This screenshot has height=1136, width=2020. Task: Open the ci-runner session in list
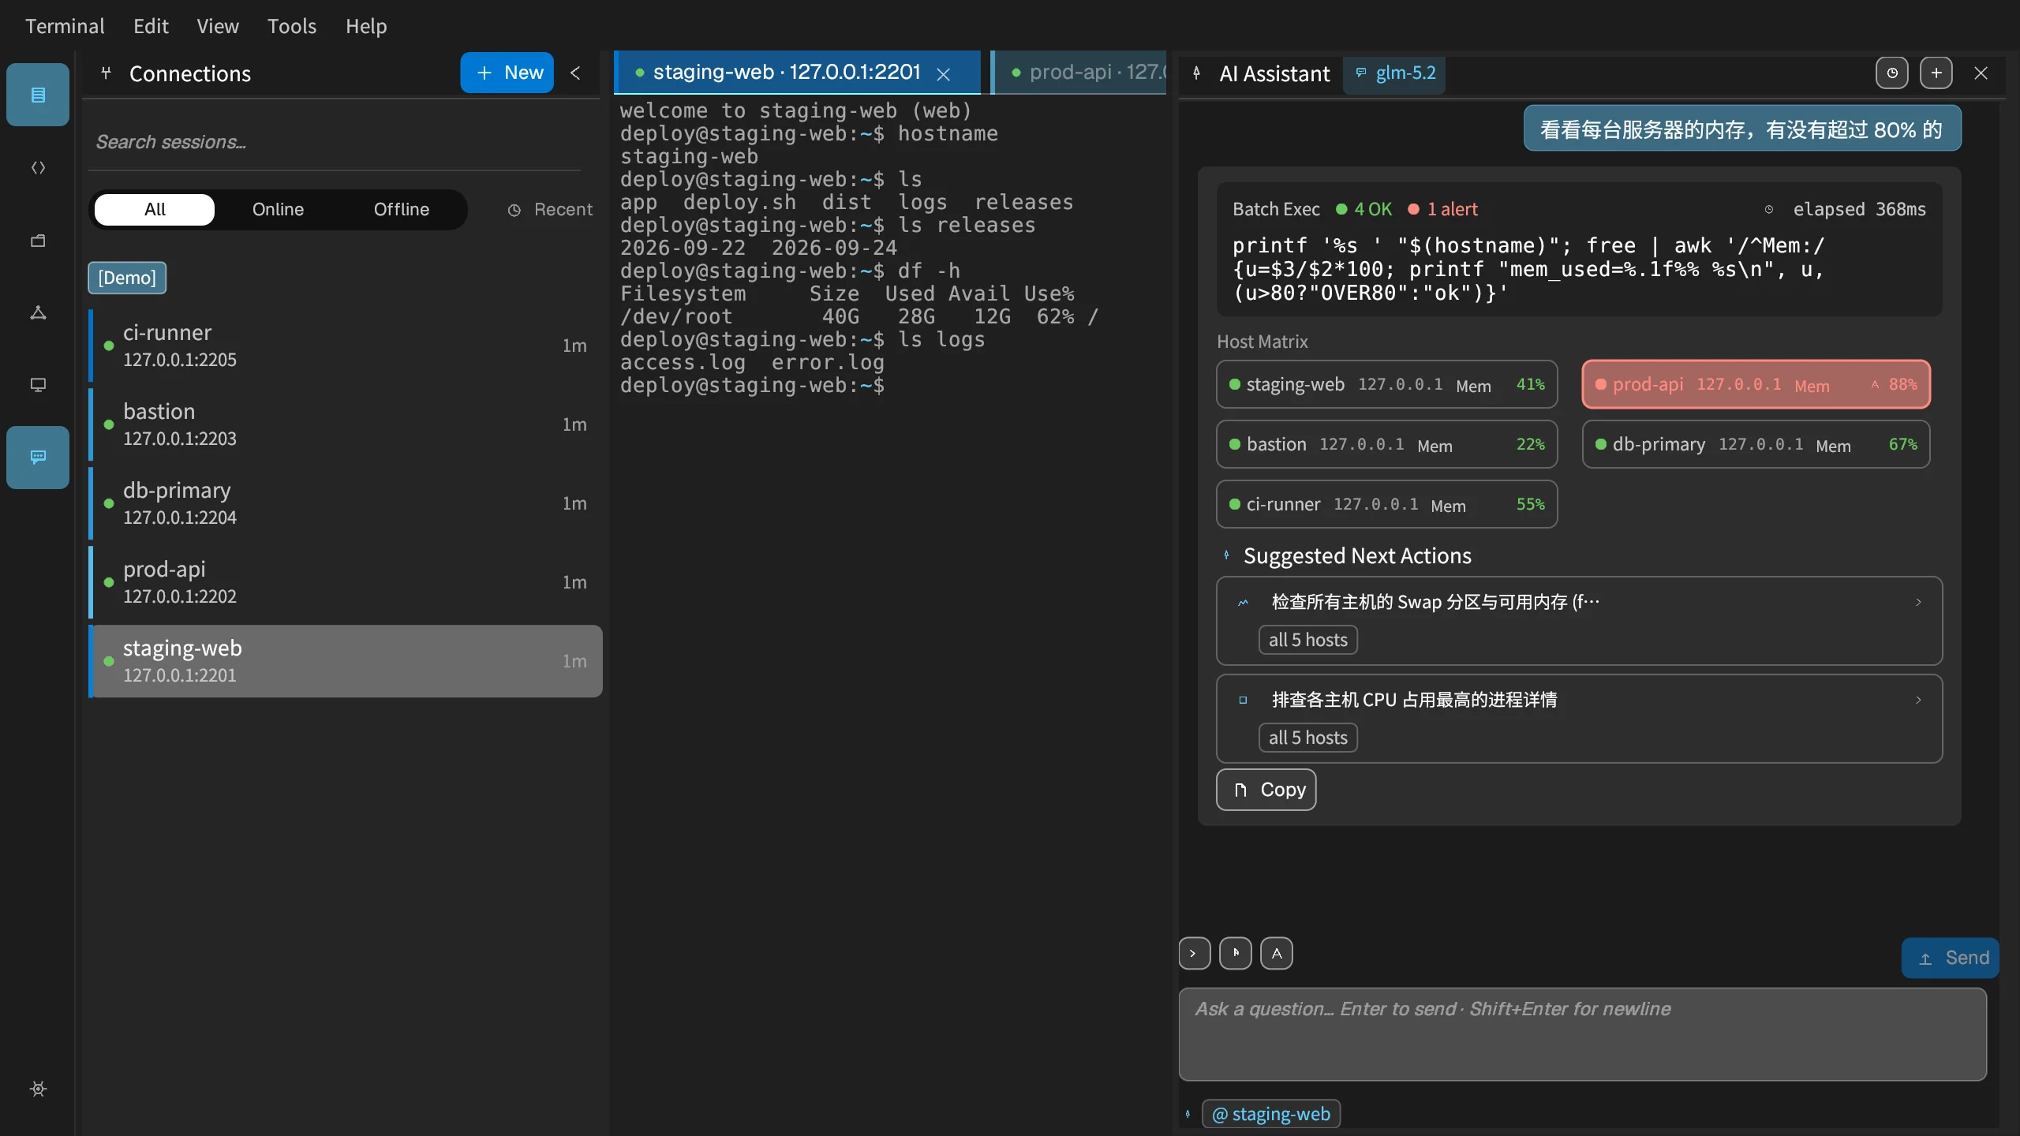pos(346,346)
